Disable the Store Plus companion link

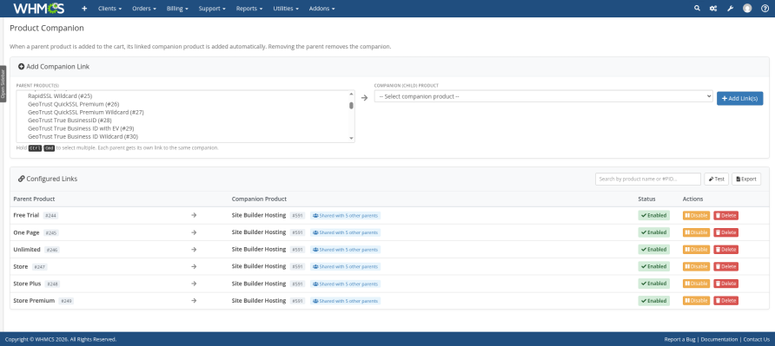click(696, 284)
